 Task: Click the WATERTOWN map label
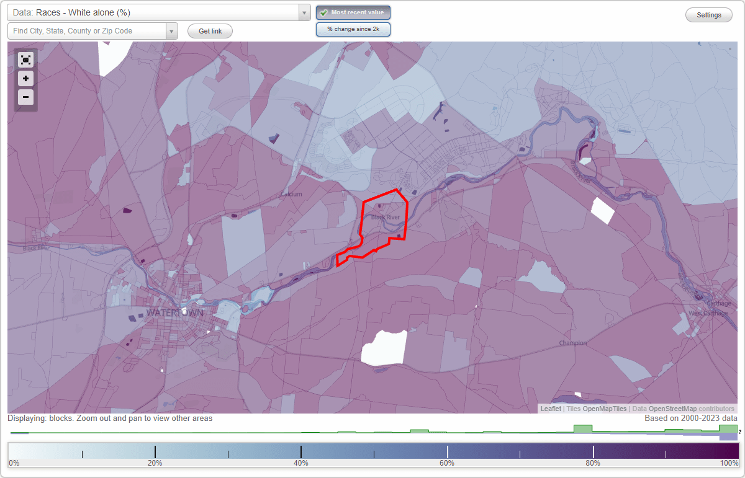point(175,312)
